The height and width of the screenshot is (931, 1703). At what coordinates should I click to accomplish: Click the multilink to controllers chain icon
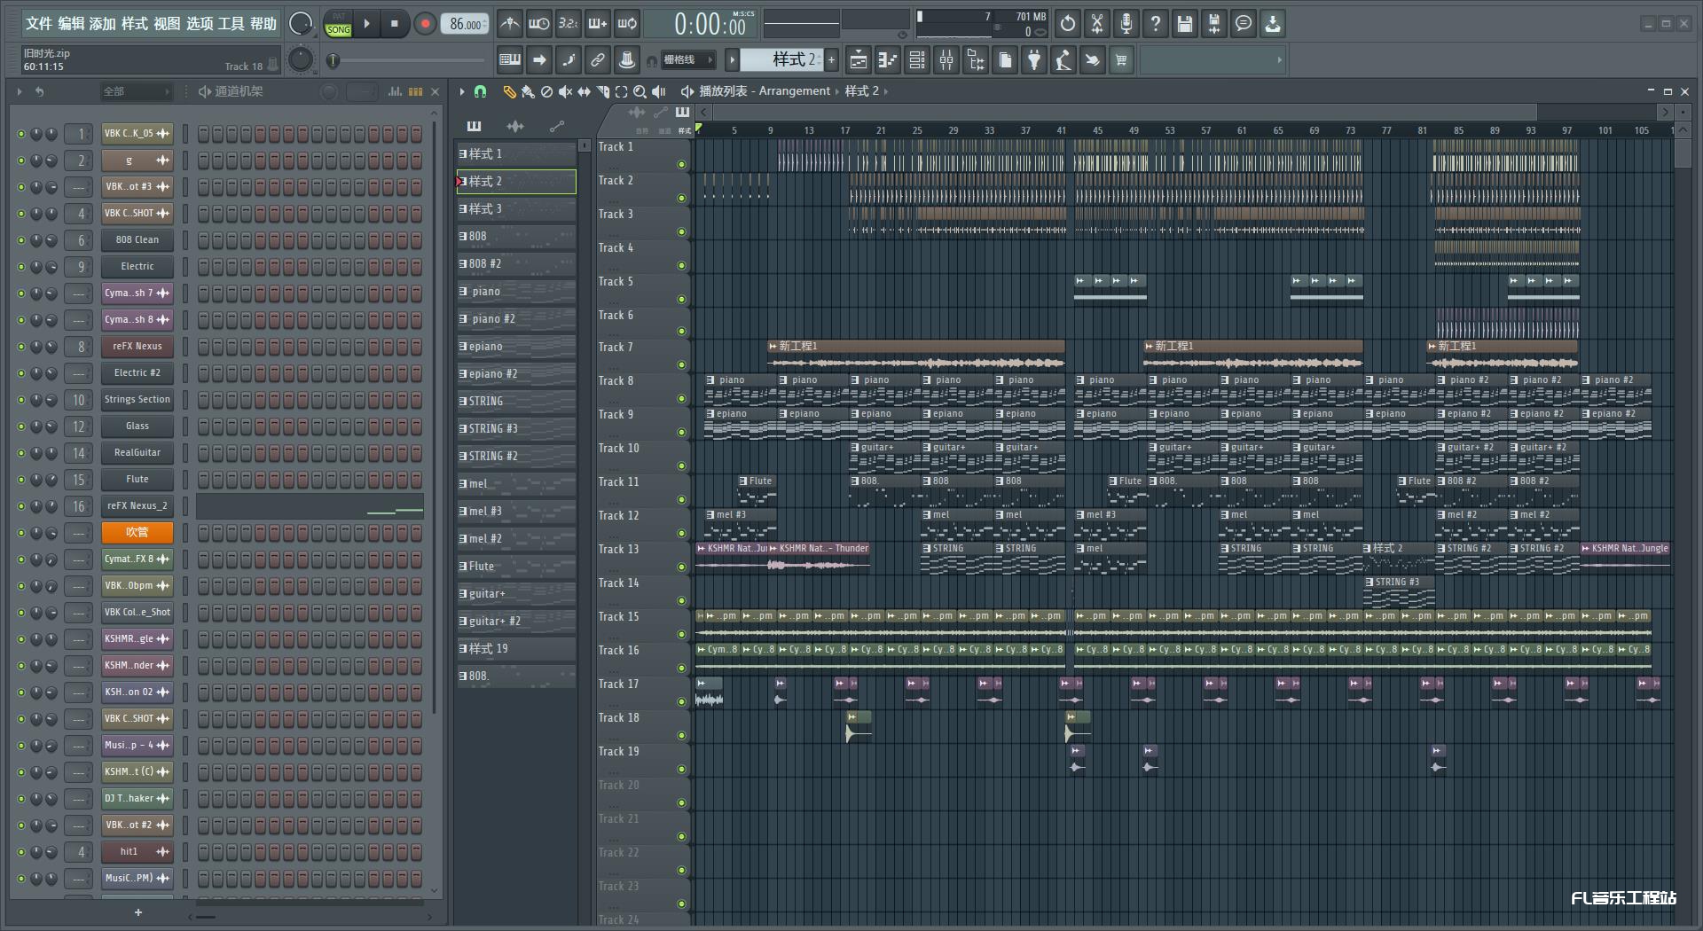coord(598,60)
